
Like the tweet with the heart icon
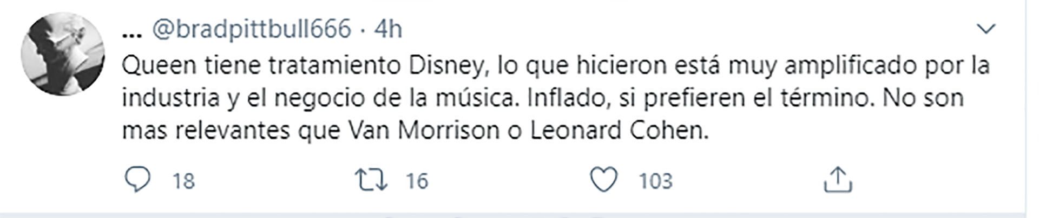pos(603,180)
